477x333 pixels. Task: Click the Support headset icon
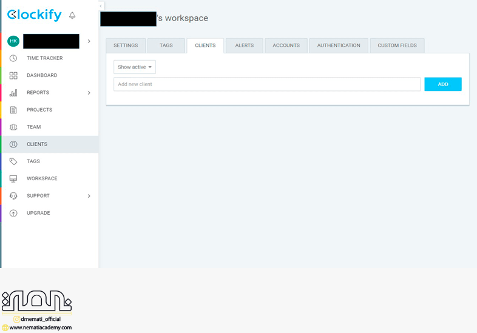(x=13, y=196)
